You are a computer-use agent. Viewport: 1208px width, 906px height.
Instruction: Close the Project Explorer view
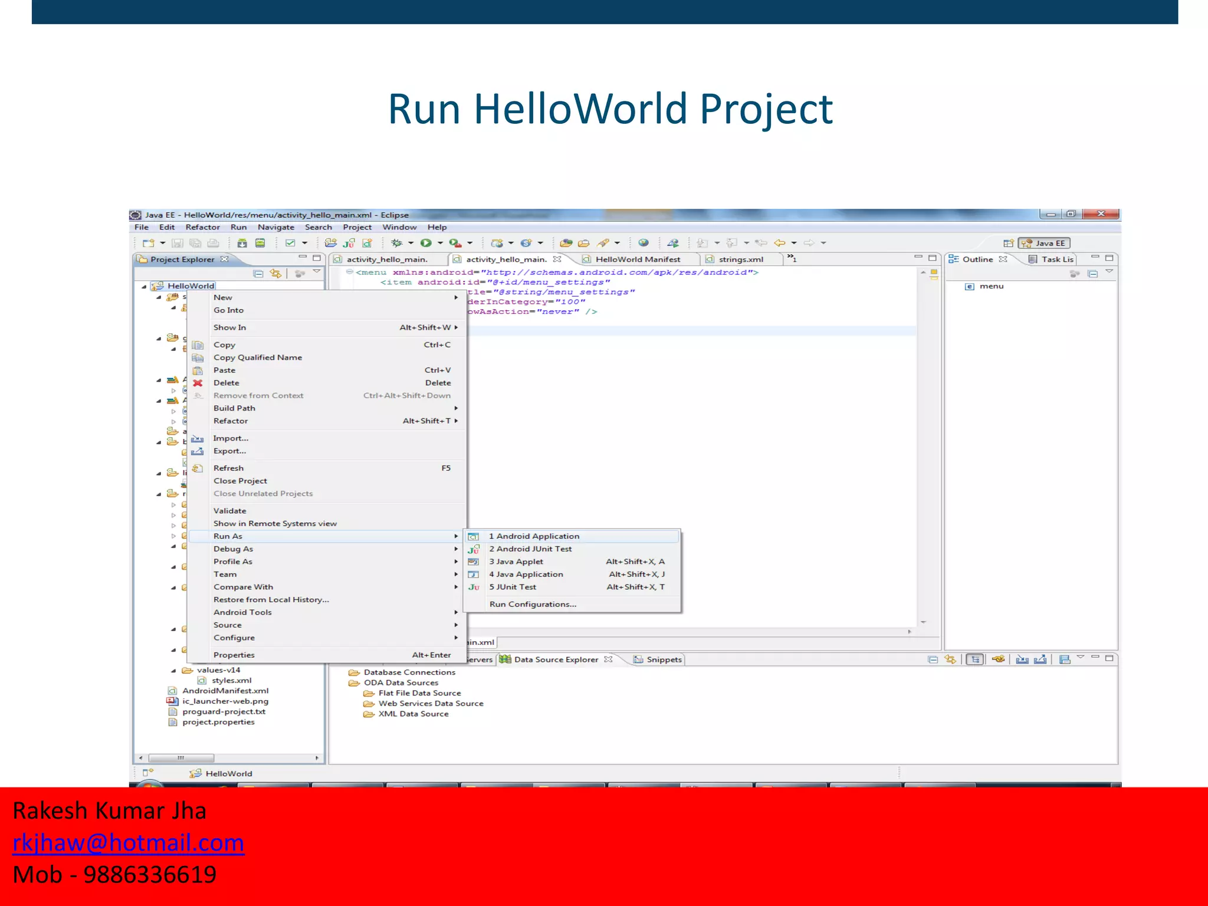click(224, 259)
